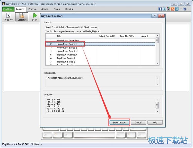The height and width of the screenshot is (148, 193).
Task: Select lesson Home Row: Overview
Action: pos(100,40)
